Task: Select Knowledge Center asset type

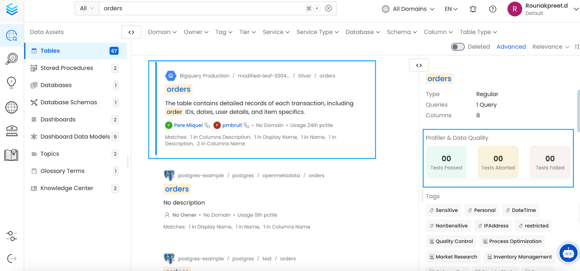Action: click(x=76, y=188)
